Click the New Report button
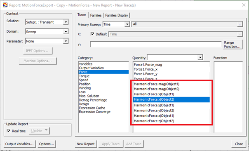The image size is (249, 151). (86, 144)
